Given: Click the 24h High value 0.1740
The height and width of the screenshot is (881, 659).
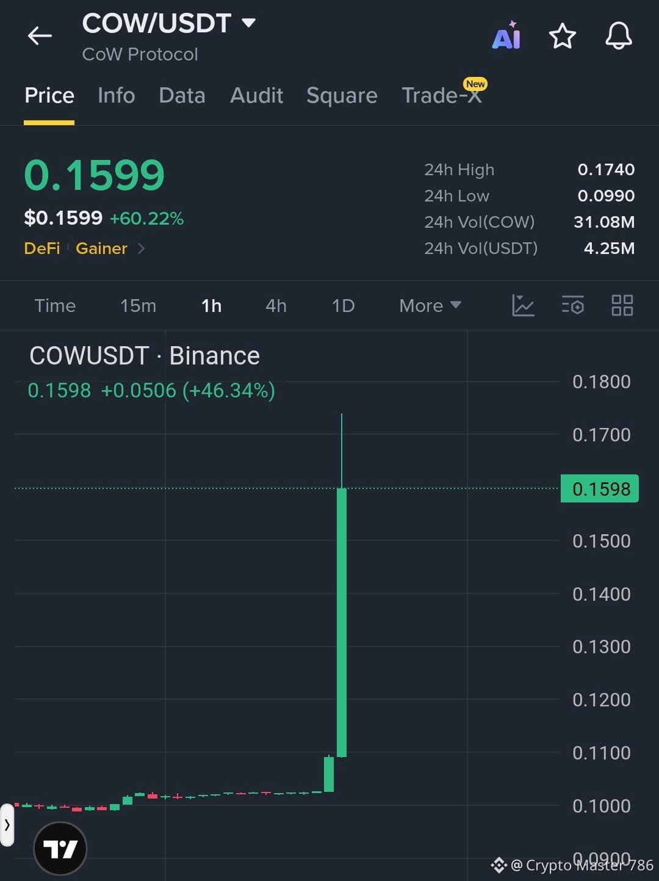Looking at the screenshot, I should 606,170.
